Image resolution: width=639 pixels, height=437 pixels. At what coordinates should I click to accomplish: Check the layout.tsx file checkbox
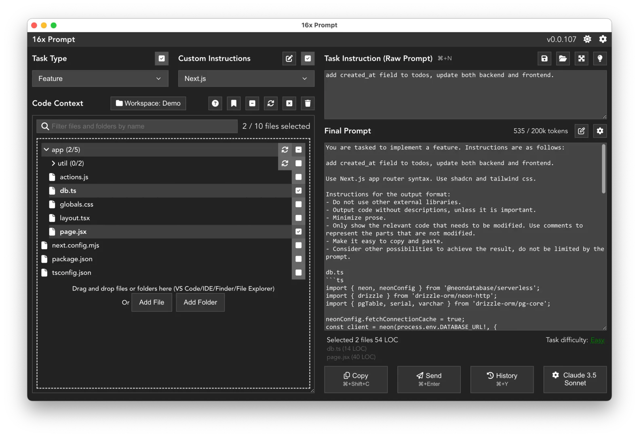pos(299,218)
